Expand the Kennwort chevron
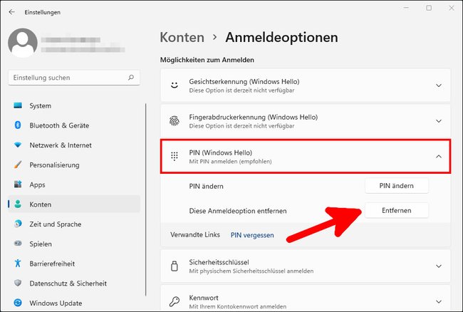 (439, 301)
